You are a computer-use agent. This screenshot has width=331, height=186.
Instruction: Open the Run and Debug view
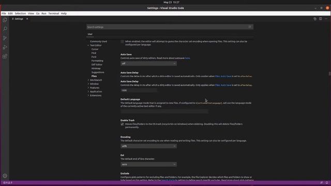pyautogui.click(x=5, y=47)
